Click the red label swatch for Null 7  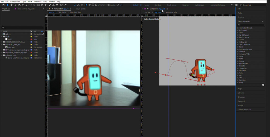pyautogui.click(x=31, y=39)
